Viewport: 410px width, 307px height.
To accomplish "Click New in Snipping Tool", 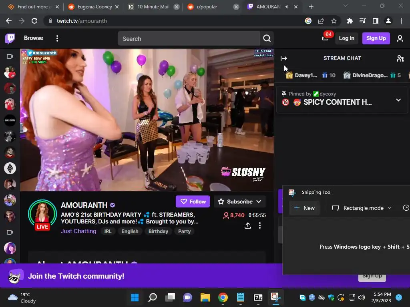I will coord(304,208).
